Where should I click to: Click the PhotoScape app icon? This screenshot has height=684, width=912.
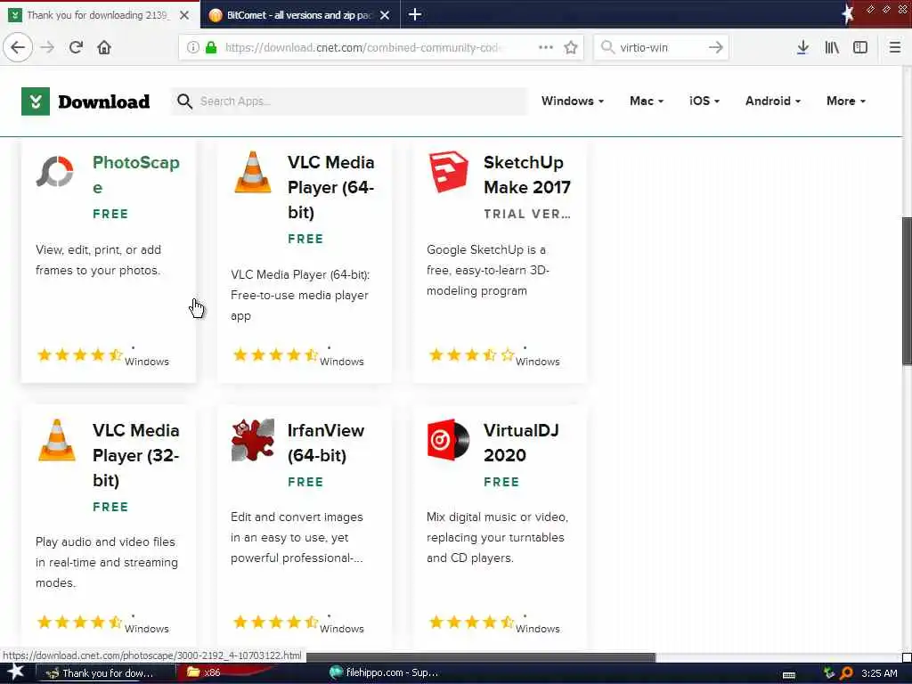click(54, 172)
